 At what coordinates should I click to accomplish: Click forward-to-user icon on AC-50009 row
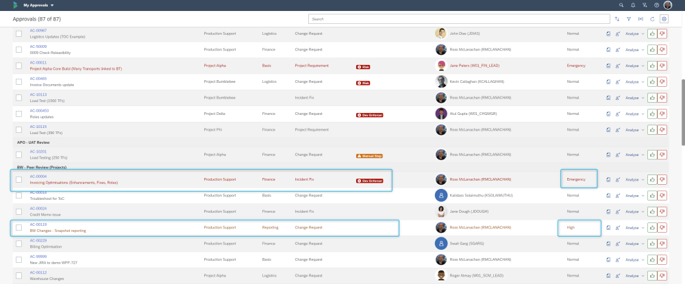618,49
